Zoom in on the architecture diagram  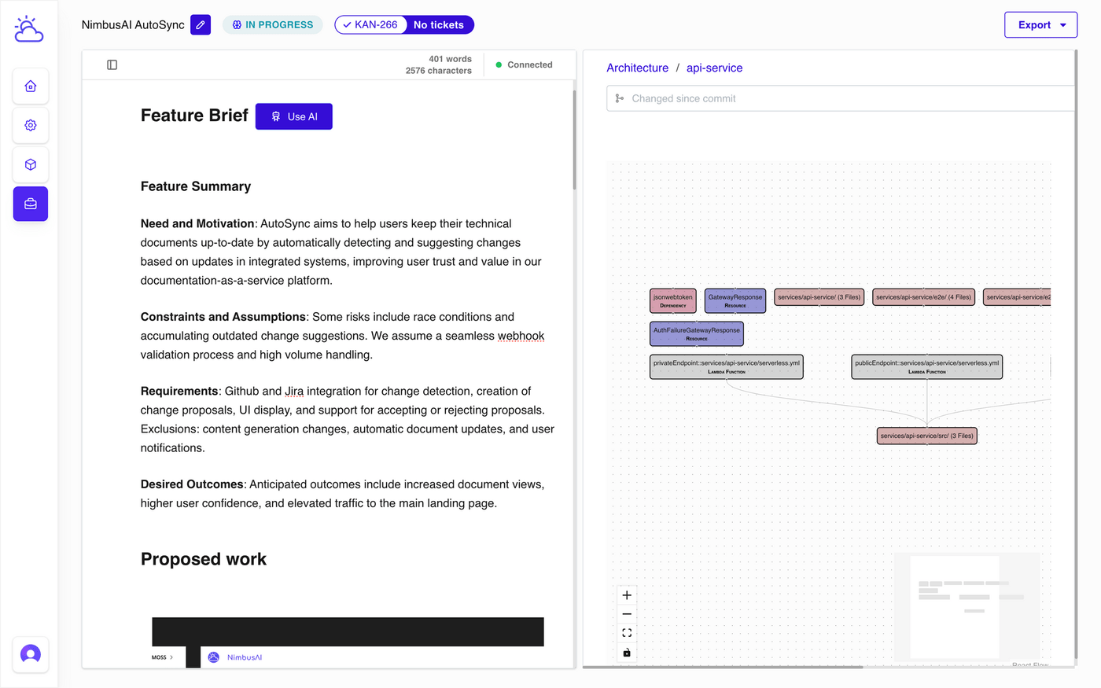(x=627, y=595)
